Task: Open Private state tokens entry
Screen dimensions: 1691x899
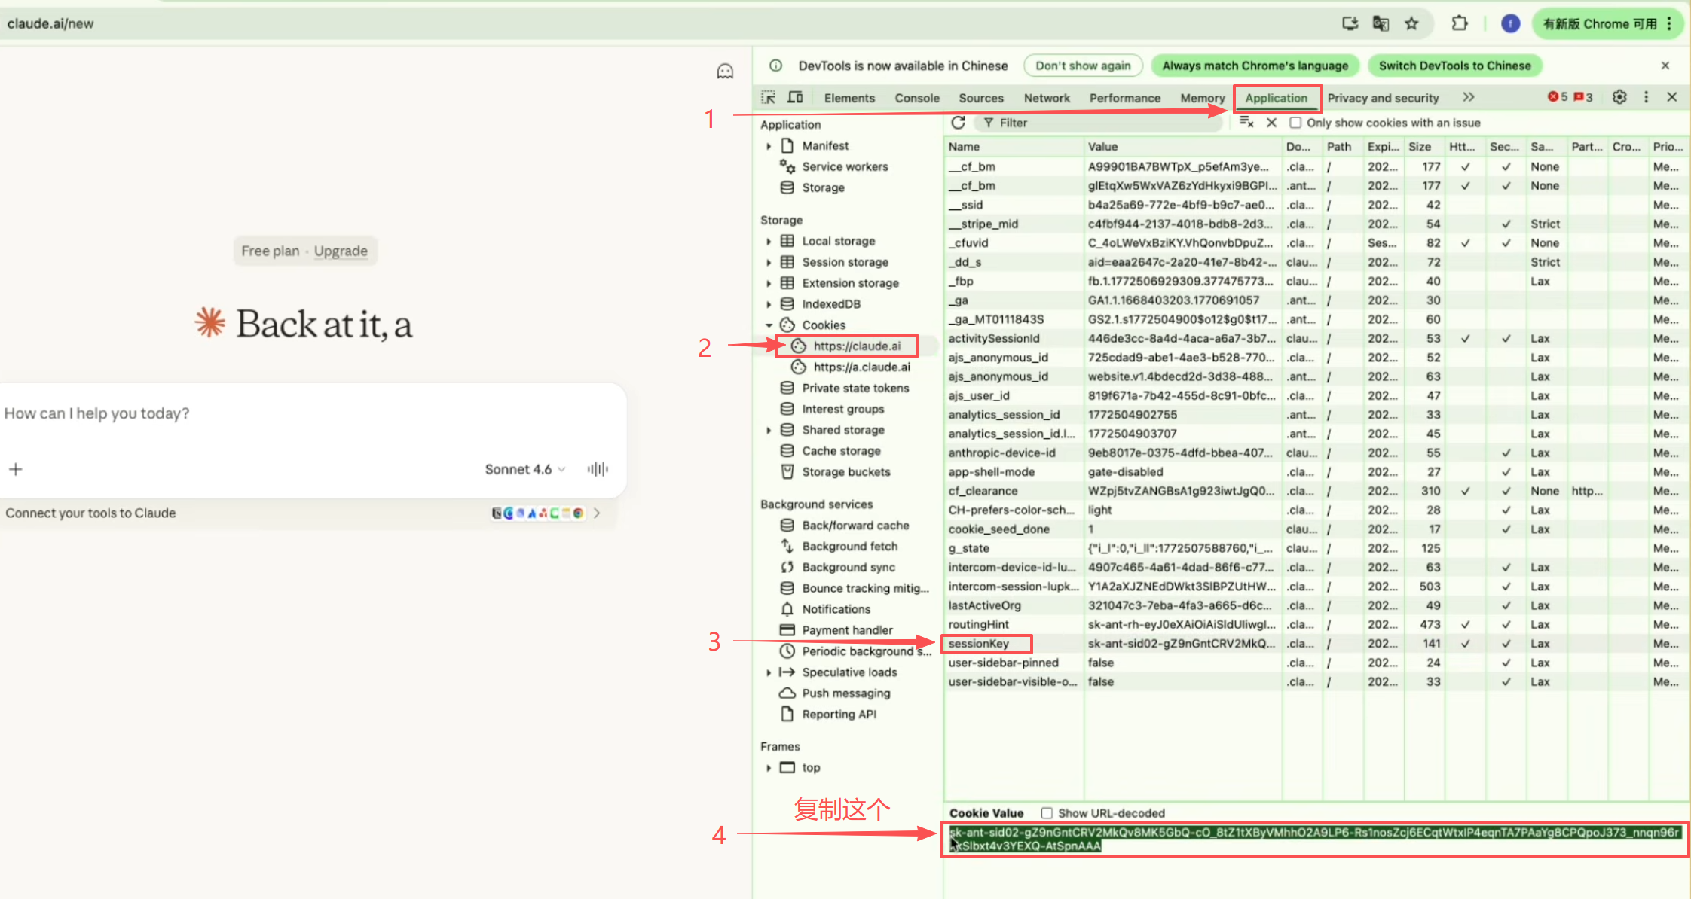Action: coord(855,388)
